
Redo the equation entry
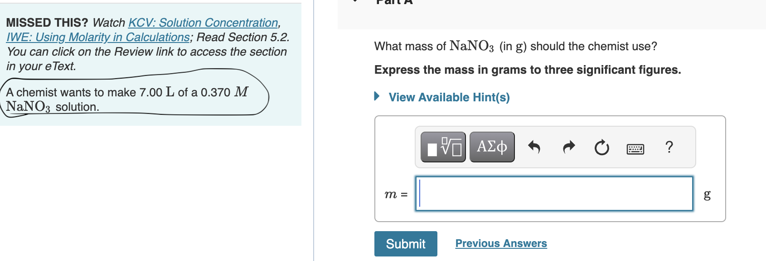click(568, 146)
